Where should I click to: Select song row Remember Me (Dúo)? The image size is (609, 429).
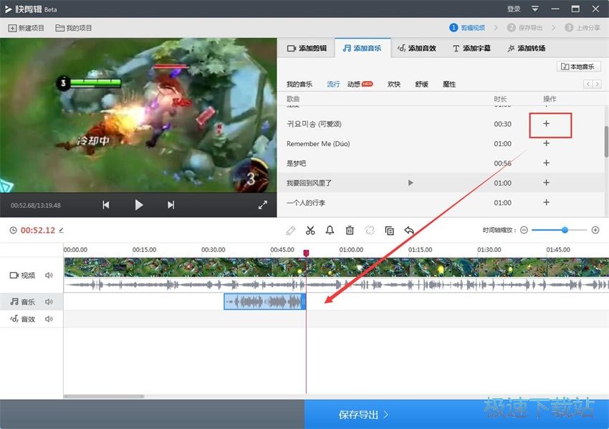pyautogui.click(x=440, y=144)
